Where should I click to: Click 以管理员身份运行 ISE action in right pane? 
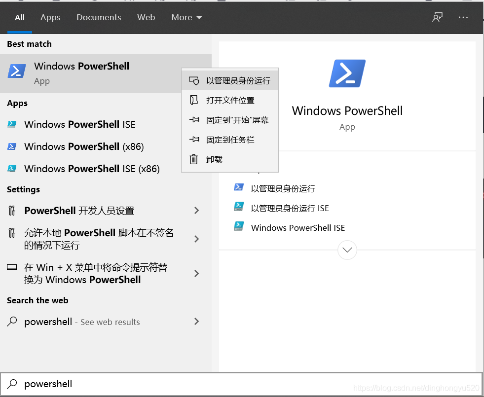pyautogui.click(x=290, y=208)
